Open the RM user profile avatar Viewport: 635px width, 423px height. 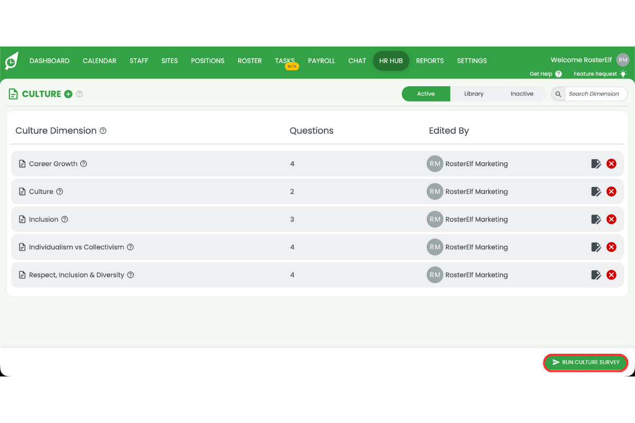pos(623,60)
